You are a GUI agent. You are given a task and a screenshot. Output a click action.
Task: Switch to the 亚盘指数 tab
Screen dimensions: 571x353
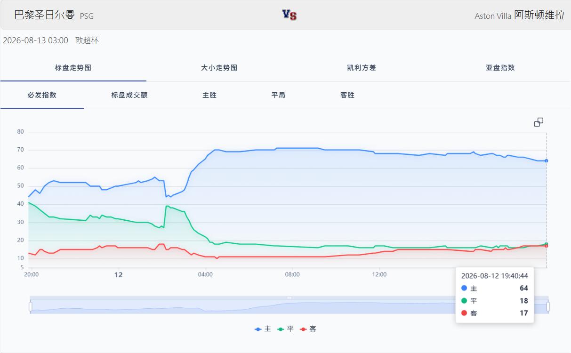click(500, 68)
